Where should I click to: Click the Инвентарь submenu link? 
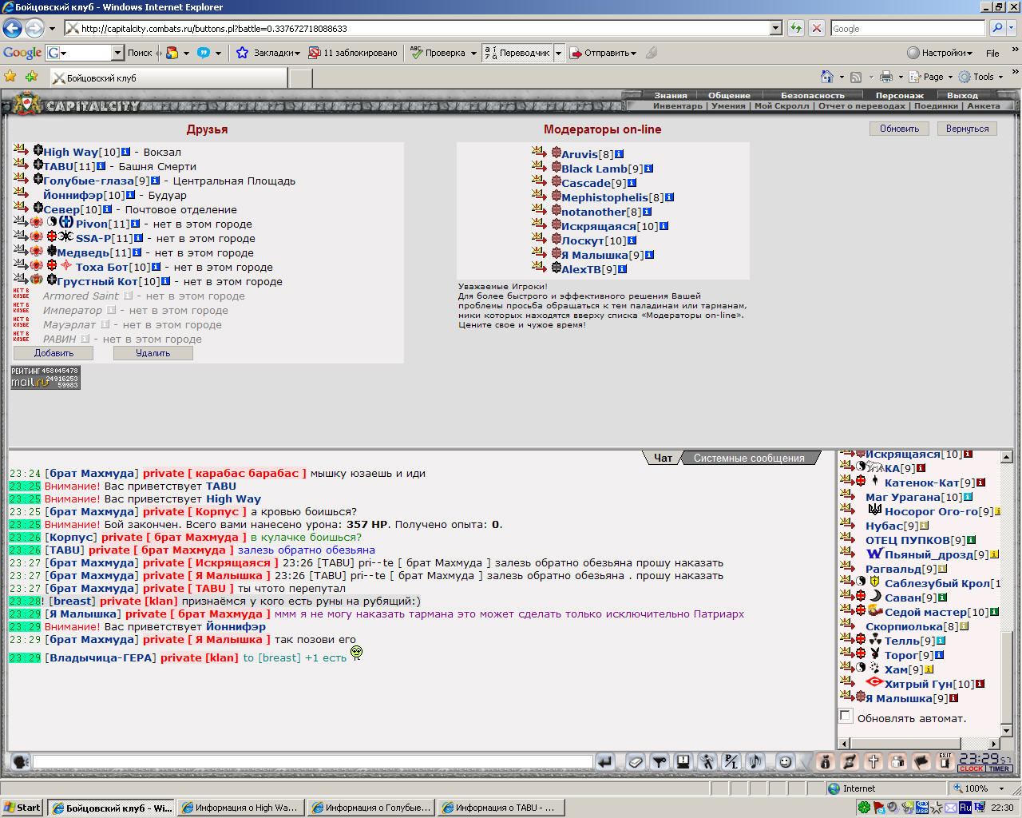[x=678, y=105]
